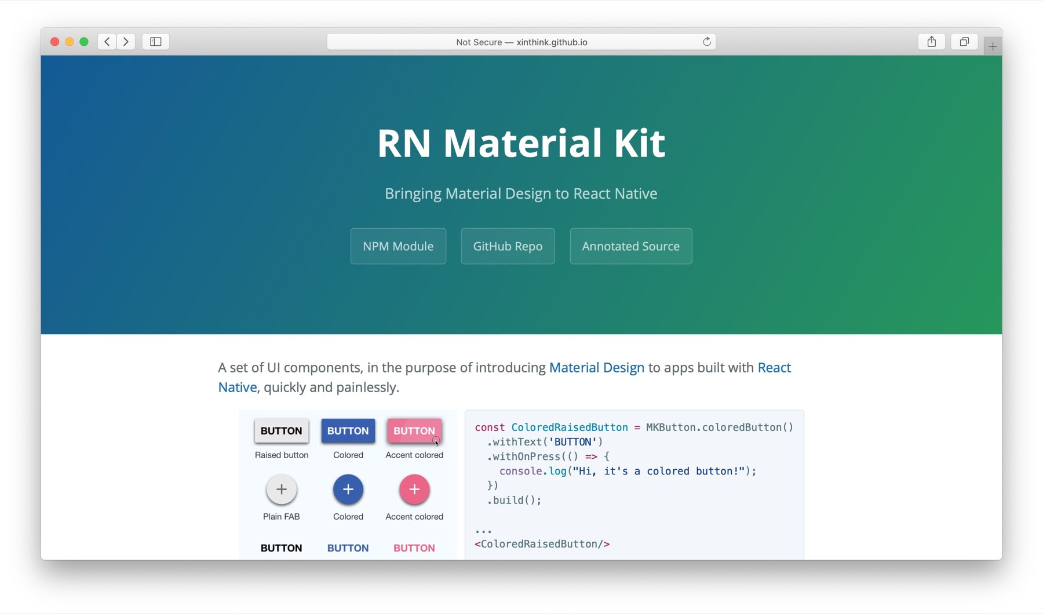Tap the pink Accent colored FAB plus
The image size is (1043, 614).
tap(414, 489)
